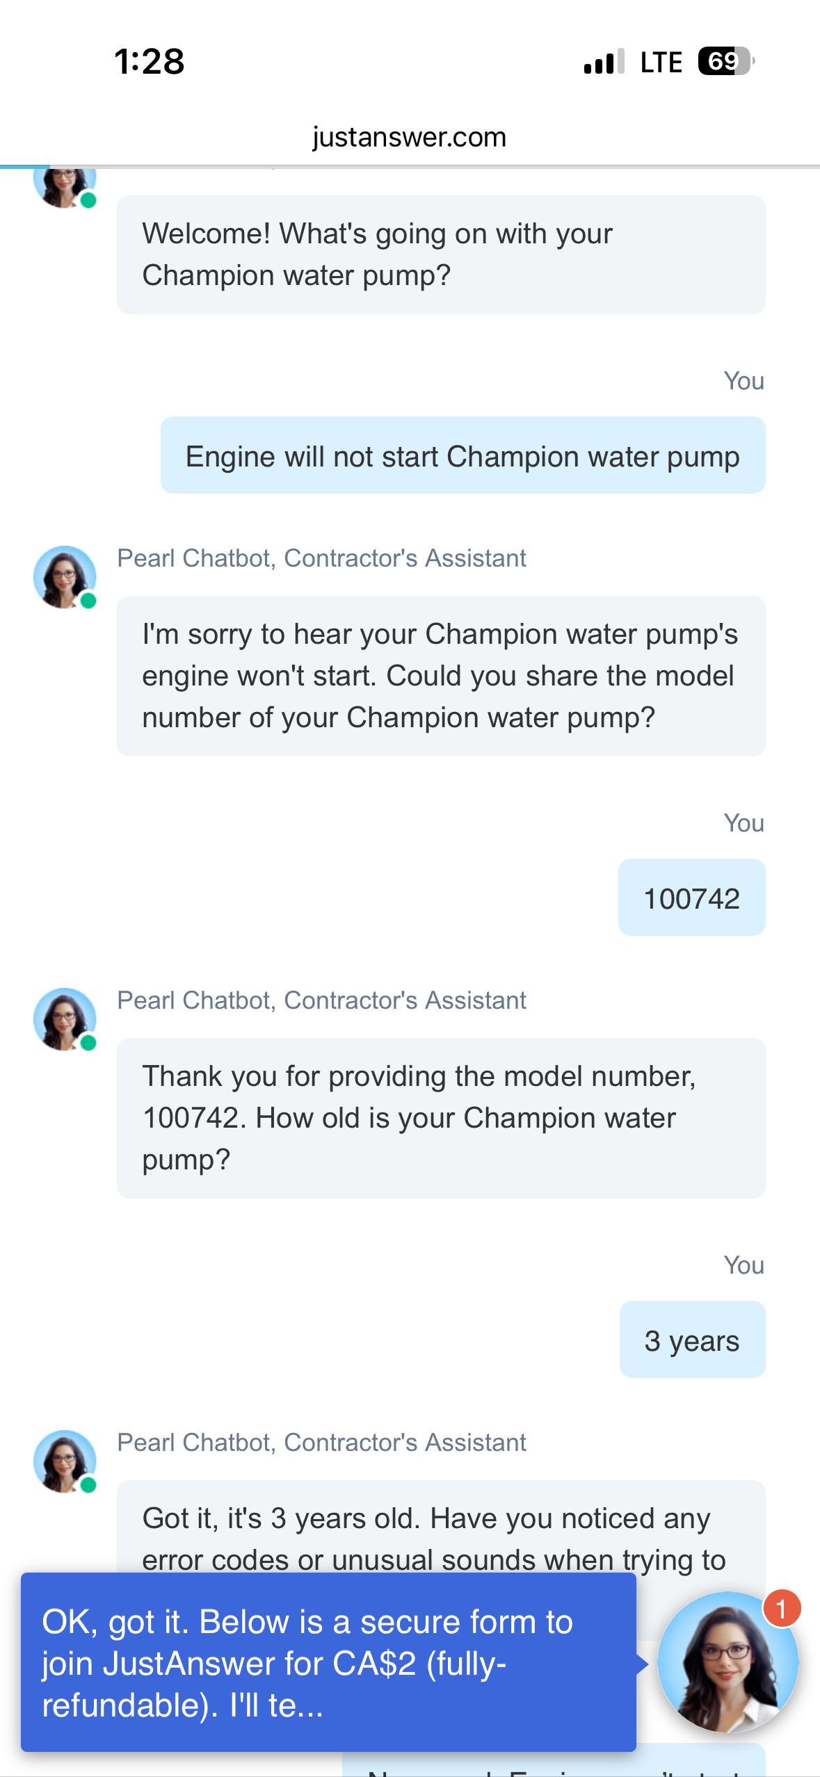
Task: Open the floating Pearl chat avatar bubble
Action: pyautogui.click(x=727, y=1662)
